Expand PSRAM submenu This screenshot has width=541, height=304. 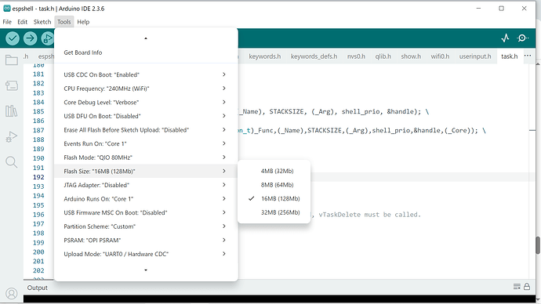tap(146, 240)
